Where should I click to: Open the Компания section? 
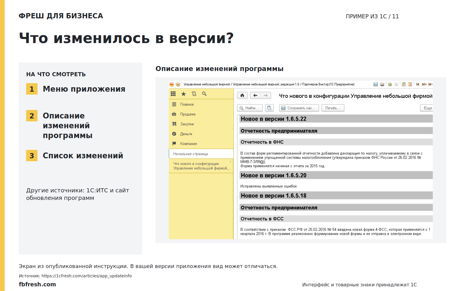(201, 144)
